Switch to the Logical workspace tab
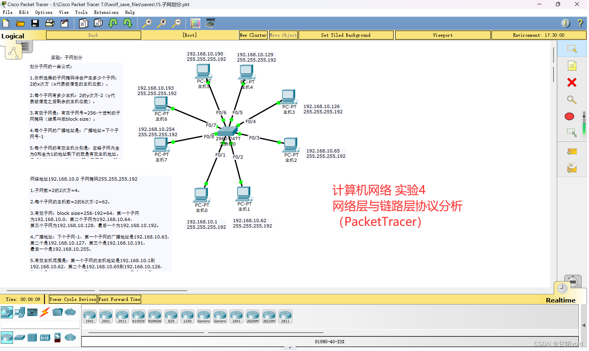This screenshot has height=351, width=589. pos(13,36)
